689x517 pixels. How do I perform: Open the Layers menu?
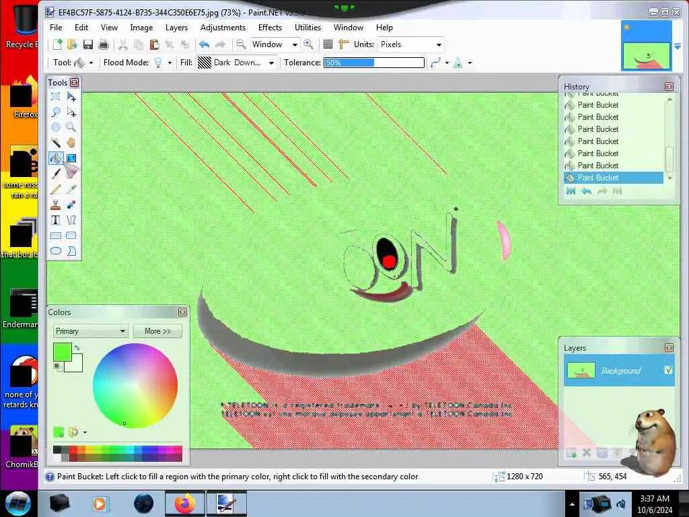click(177, 27)
